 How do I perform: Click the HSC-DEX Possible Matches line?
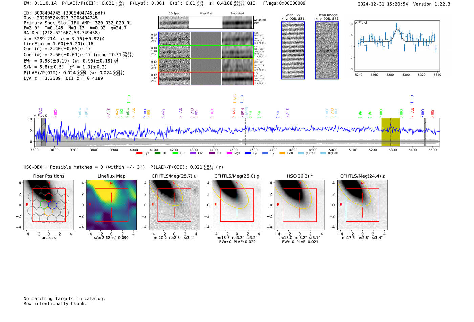(124, 167)
